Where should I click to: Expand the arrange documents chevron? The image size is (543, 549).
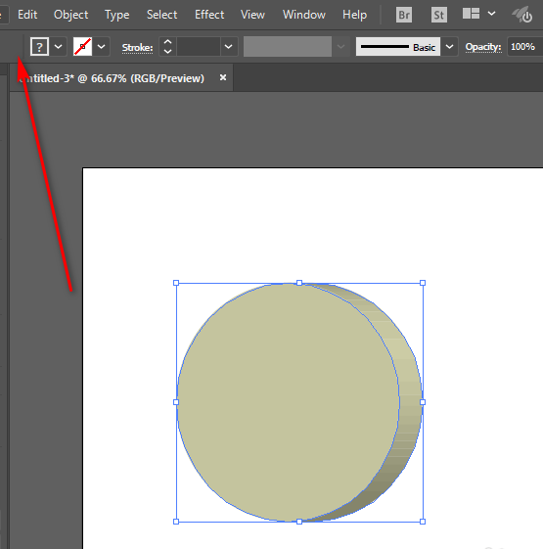pyautogui.click(x=491, y=14)
